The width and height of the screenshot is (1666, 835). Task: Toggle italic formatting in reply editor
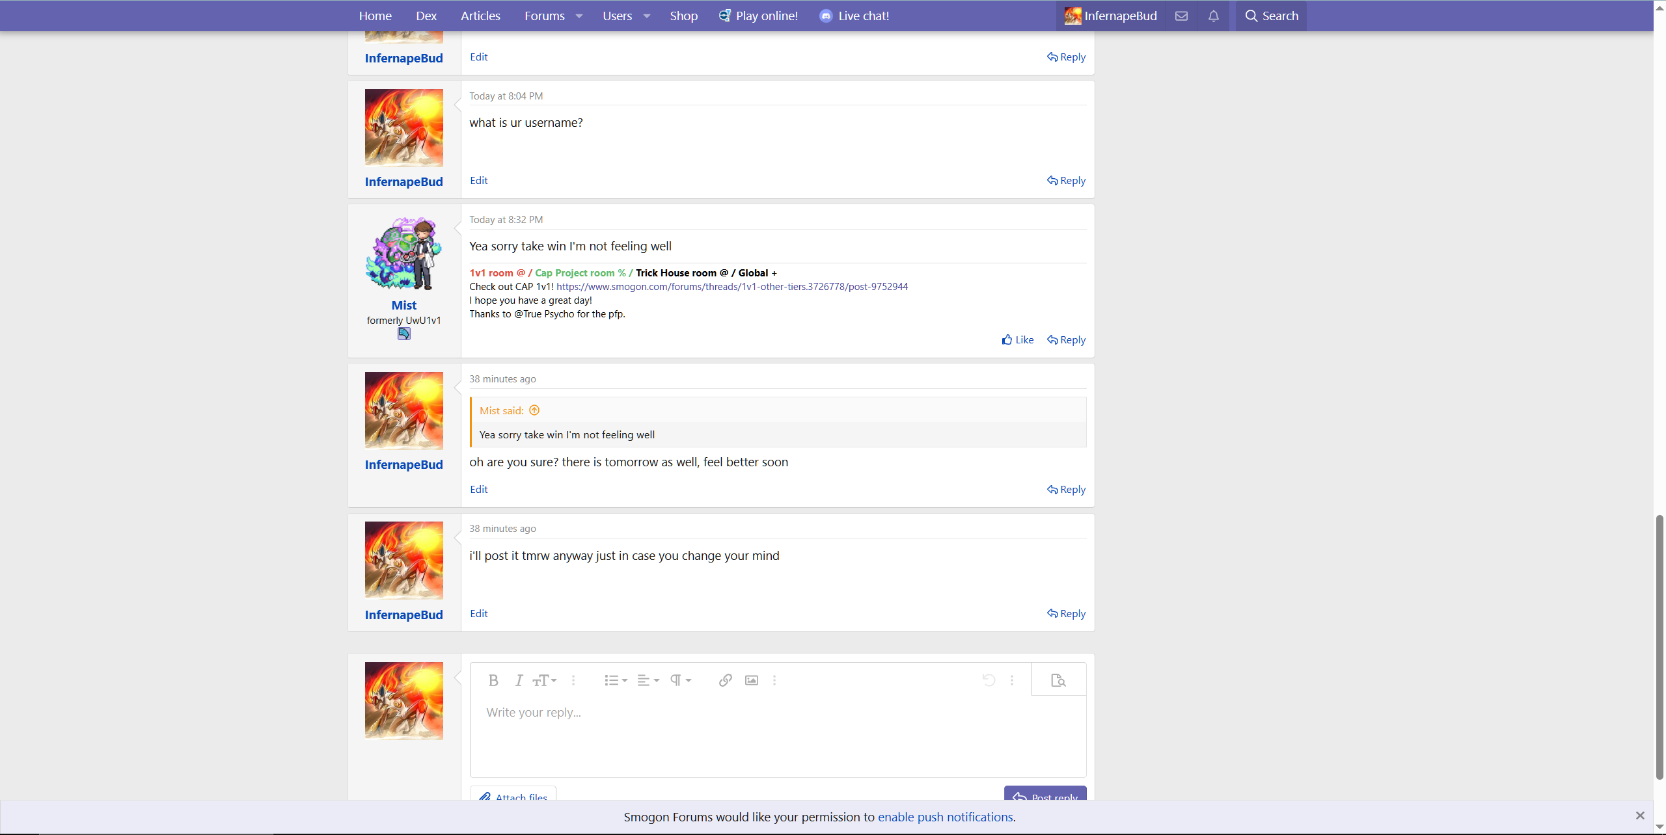tap(519, 680)
